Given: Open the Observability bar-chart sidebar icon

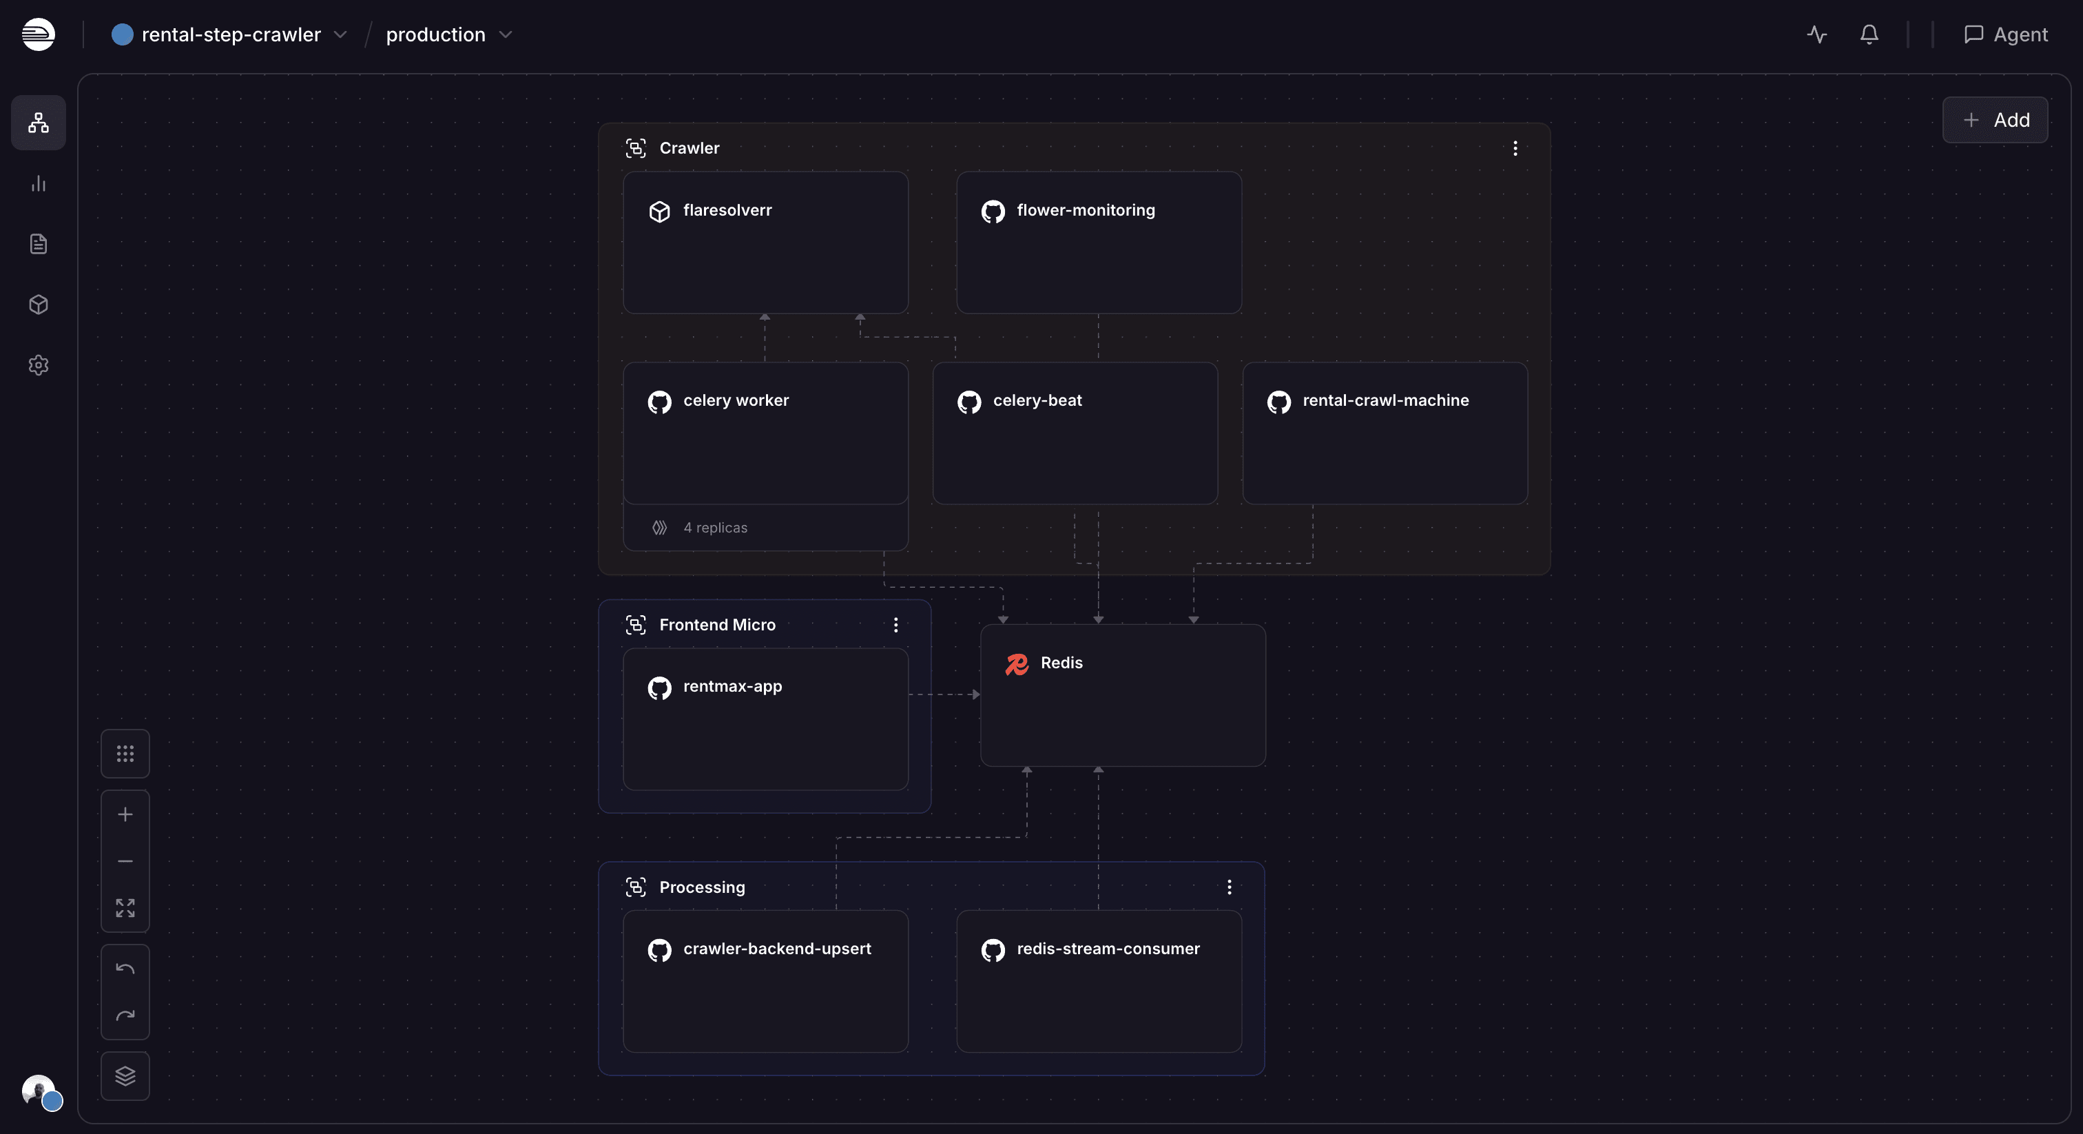Looking at the screenshot, I should (x=38, y=184).
